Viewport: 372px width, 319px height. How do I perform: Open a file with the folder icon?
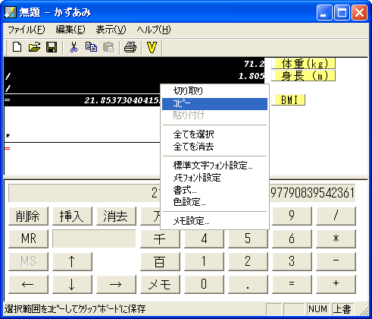click(x=34, y=47)
